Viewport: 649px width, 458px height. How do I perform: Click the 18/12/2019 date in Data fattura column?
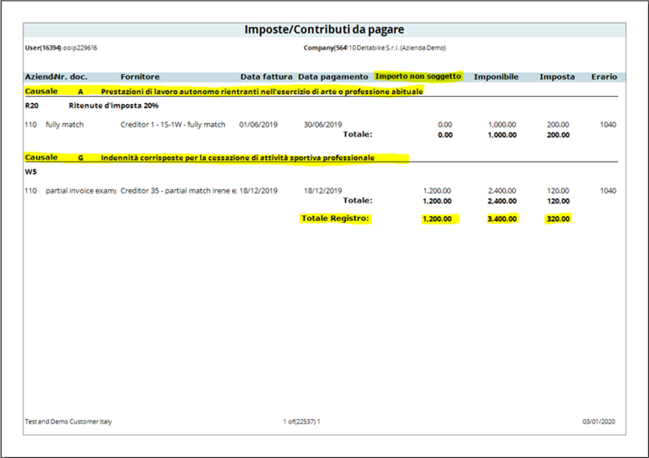click(x=258, y=190)
